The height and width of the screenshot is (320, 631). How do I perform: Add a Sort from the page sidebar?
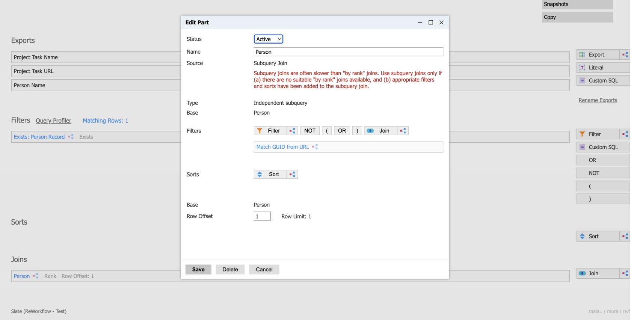click(x=598, y=236)
